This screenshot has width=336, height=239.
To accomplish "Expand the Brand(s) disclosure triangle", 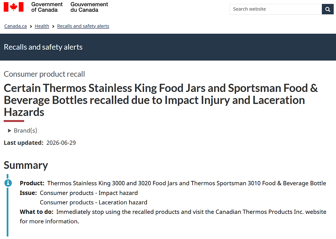I will click(x=9, y=131).
